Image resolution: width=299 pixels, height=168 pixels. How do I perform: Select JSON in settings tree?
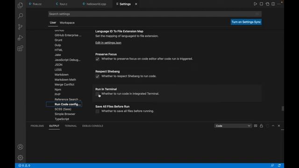[x=58, y=65]
